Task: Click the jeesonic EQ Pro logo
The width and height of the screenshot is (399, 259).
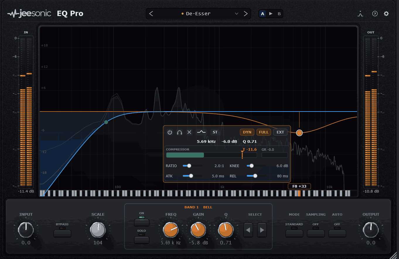Action: coord(45,14)
